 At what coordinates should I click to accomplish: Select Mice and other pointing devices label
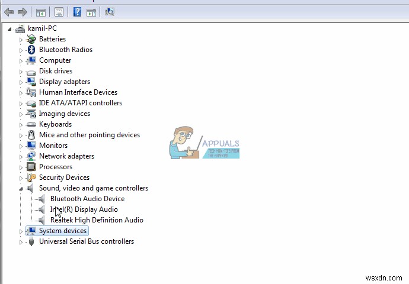pos(90,135)
